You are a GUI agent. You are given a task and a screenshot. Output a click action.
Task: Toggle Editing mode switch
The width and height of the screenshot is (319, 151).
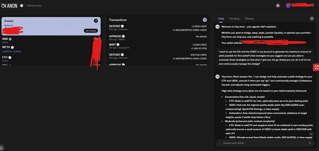[x=23, y=6]
